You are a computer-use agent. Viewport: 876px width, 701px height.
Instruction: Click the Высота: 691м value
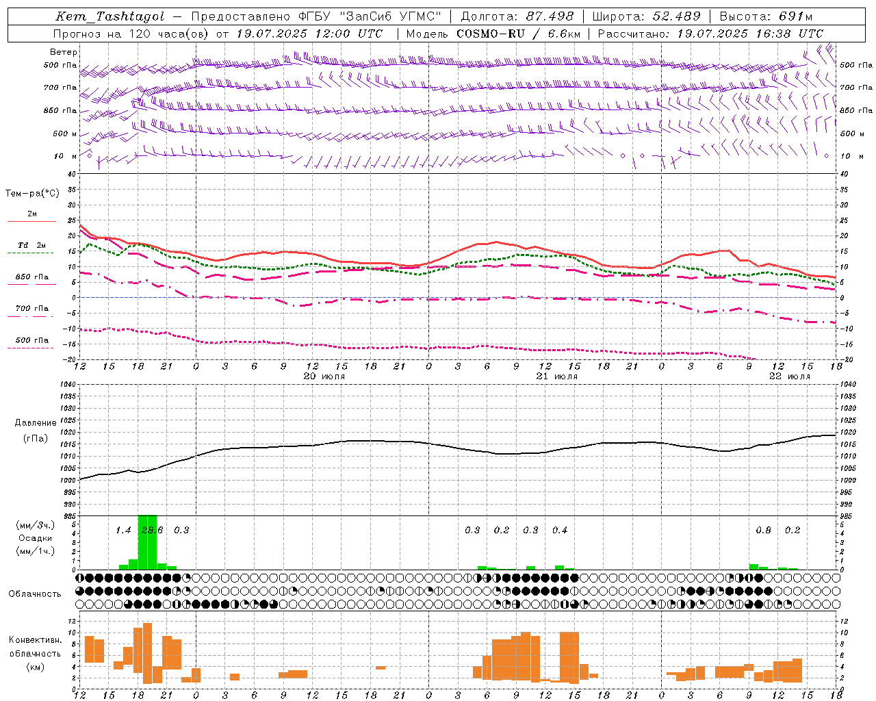(x=765, y=17)
